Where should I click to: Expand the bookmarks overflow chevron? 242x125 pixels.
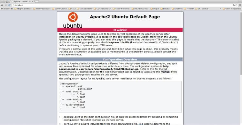[x=220, y=9]
